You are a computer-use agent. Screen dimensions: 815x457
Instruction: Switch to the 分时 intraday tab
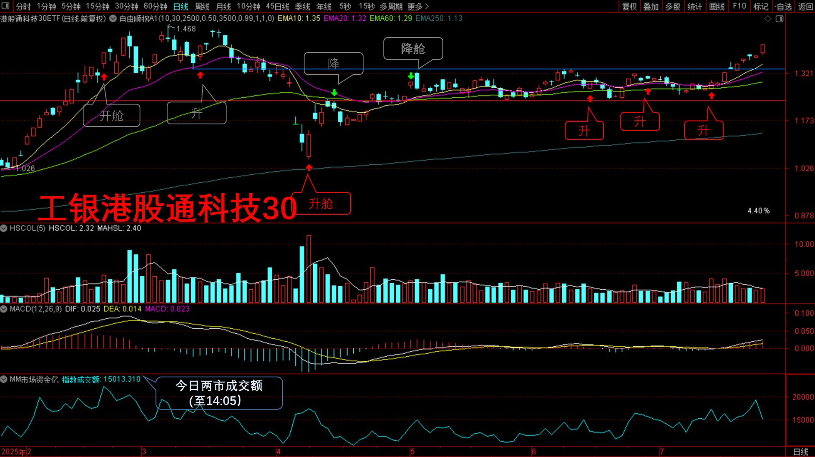23,6
